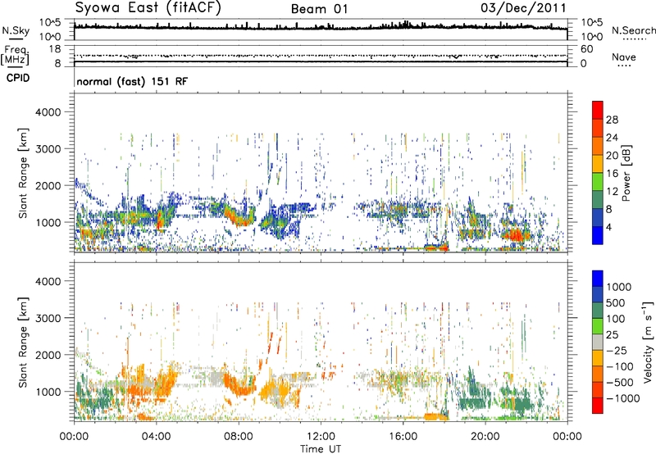Click the "4" Power colorbar value
The width and height of the screenshot is (656, 454).
608,227
